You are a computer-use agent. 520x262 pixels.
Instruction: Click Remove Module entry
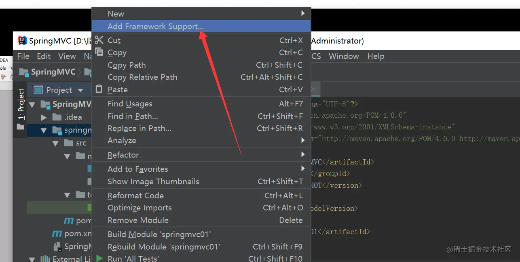(138, 220)
